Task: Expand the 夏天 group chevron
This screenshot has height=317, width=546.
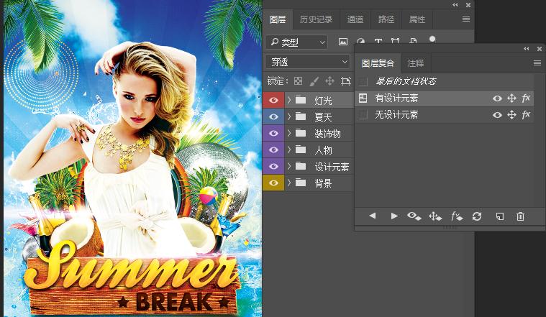Action: (x=289, y=116)
